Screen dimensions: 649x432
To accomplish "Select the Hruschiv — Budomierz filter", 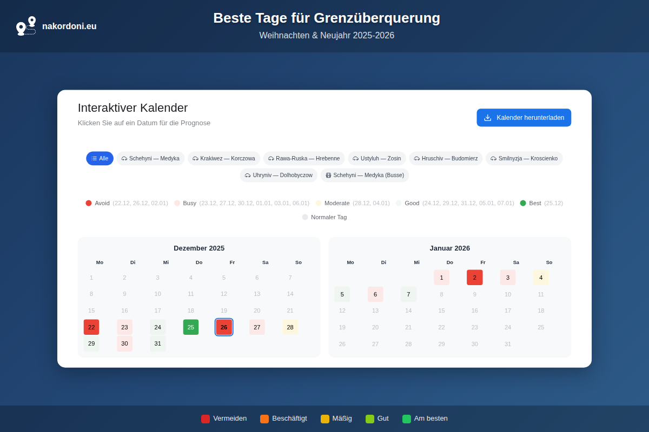I will point(446,159).
